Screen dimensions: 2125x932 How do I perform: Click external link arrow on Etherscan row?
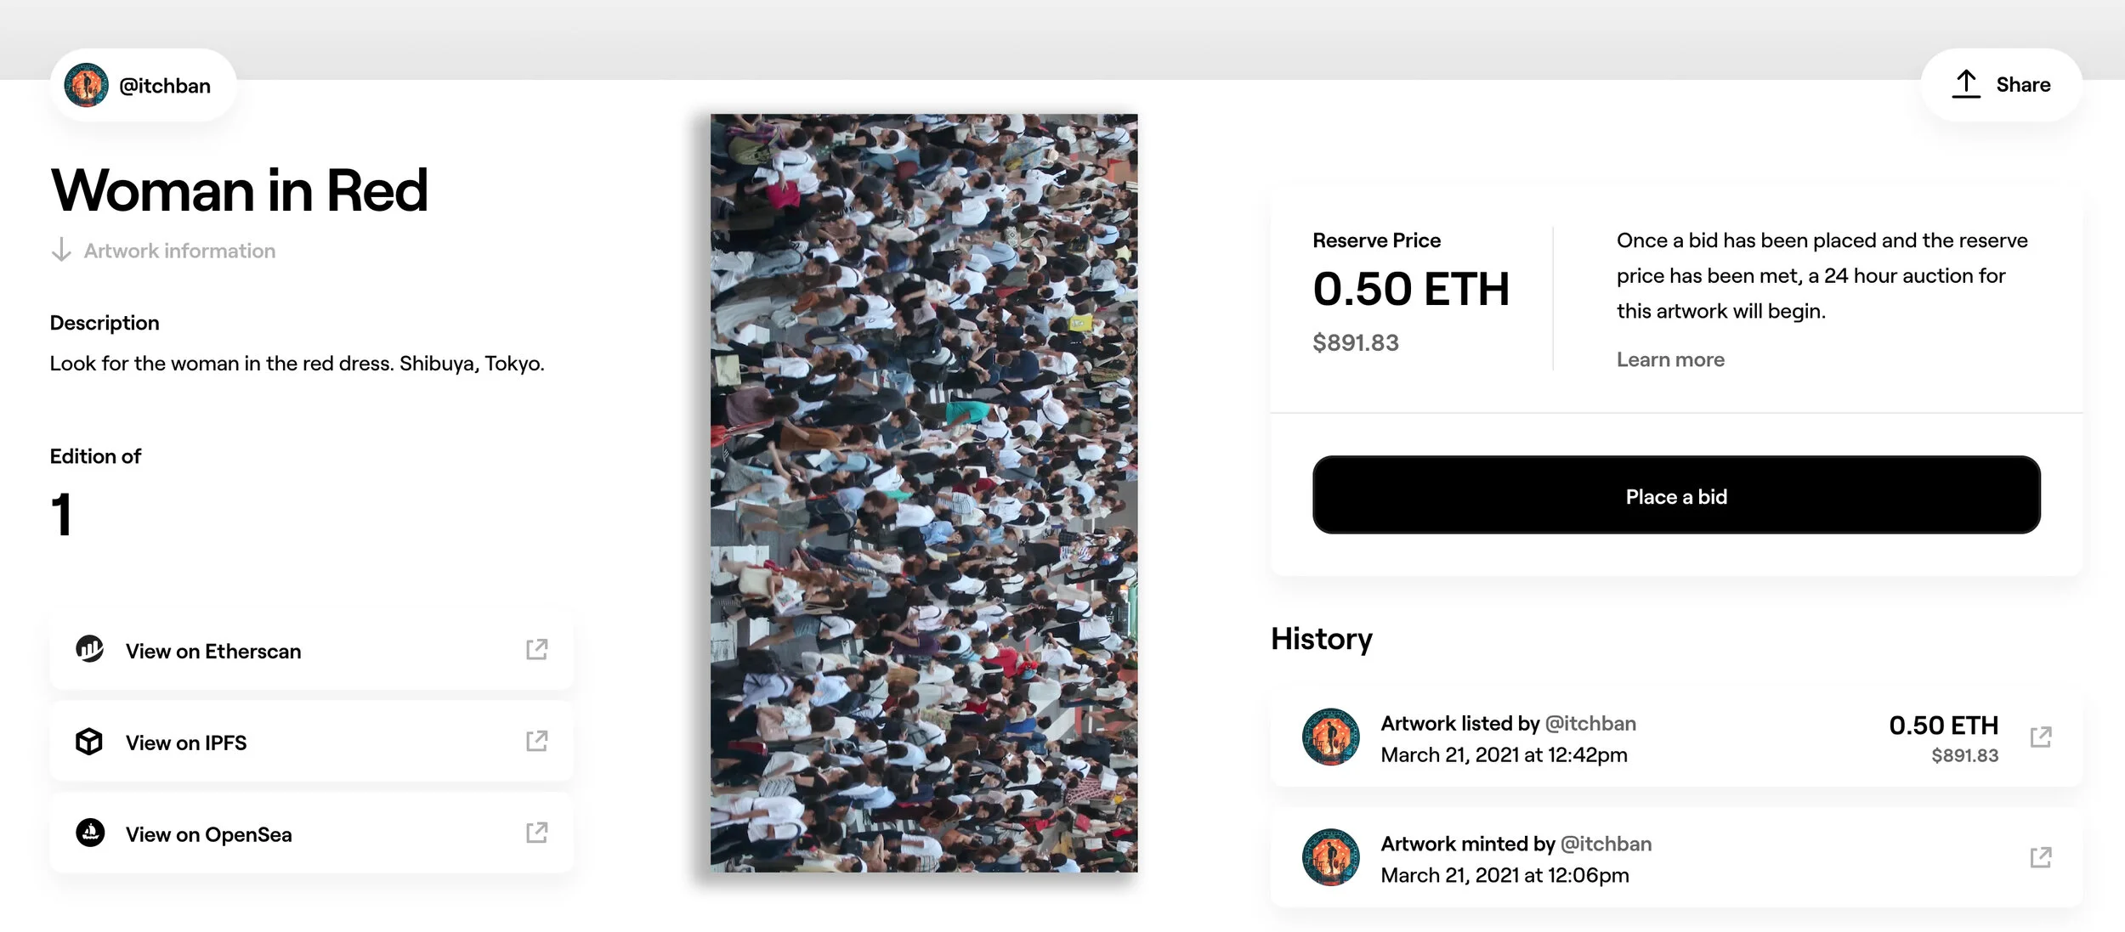click(x=536, y=650)
